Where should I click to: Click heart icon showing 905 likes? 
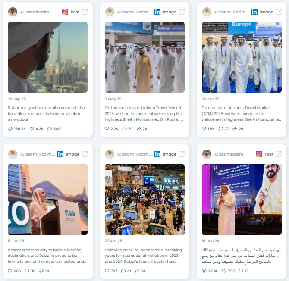coord(10,271)
